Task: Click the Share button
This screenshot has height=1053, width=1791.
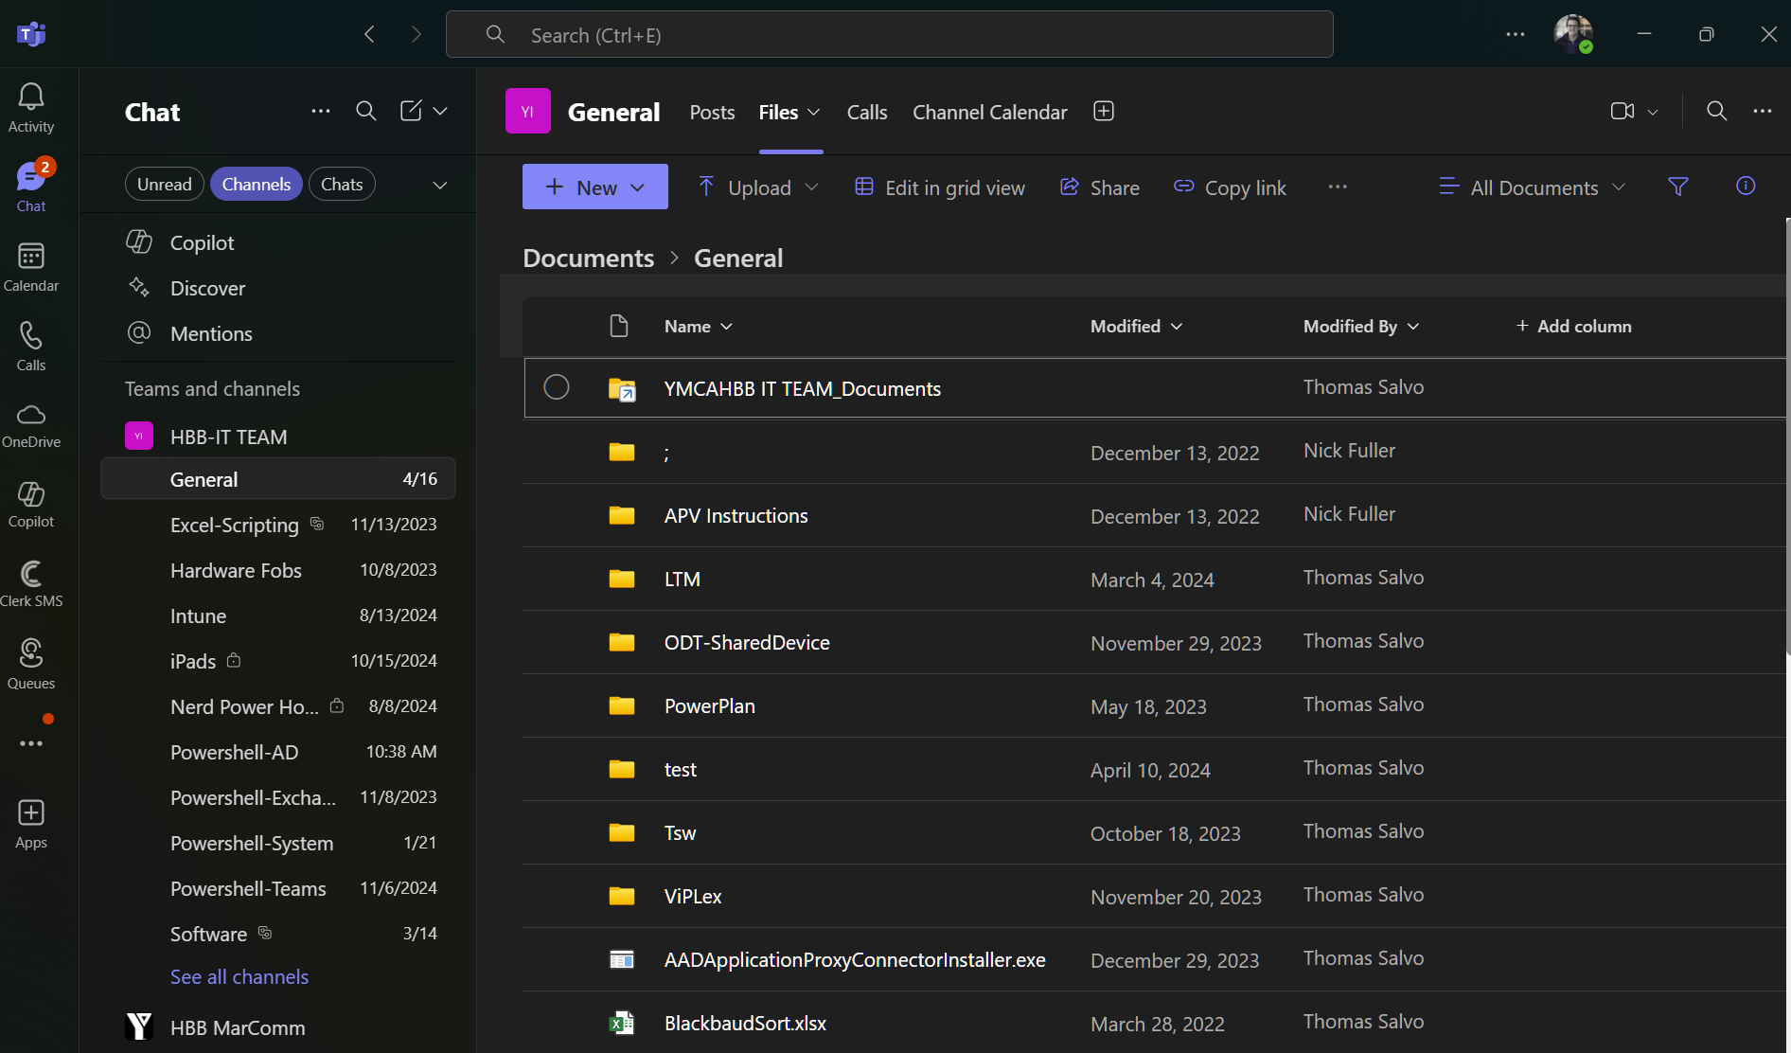Action: (1099, 187)
